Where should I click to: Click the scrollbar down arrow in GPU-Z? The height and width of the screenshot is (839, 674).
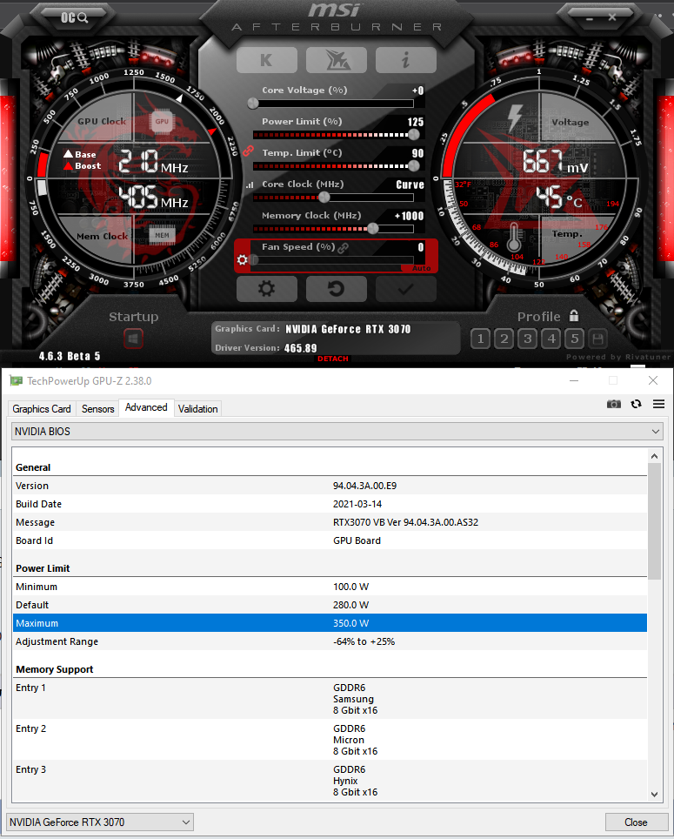(654, 795)
